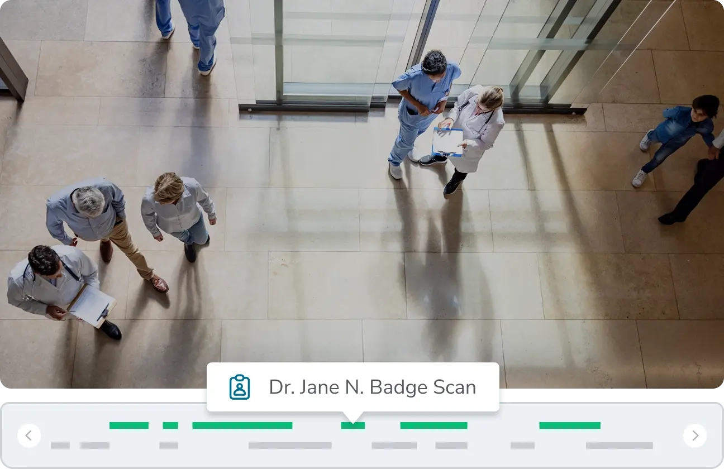724x469 pixels.
Task: Jump to the last green timeline segment
Action: [569, 425]
